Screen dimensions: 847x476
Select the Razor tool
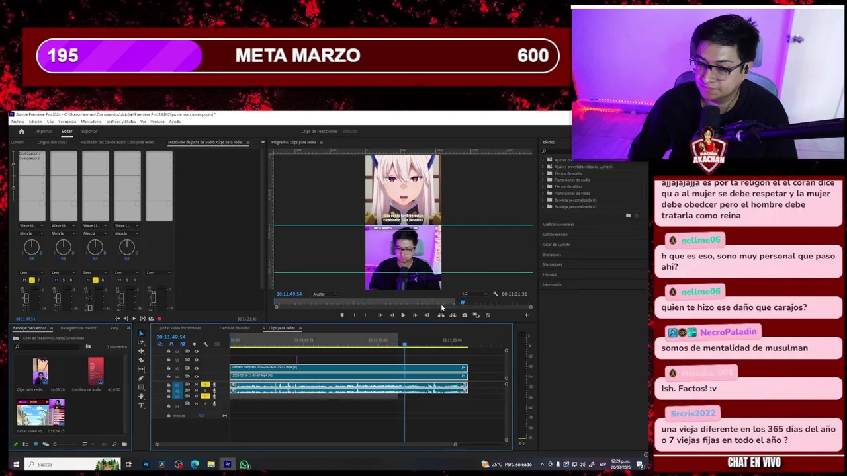[x=141, y=360]
